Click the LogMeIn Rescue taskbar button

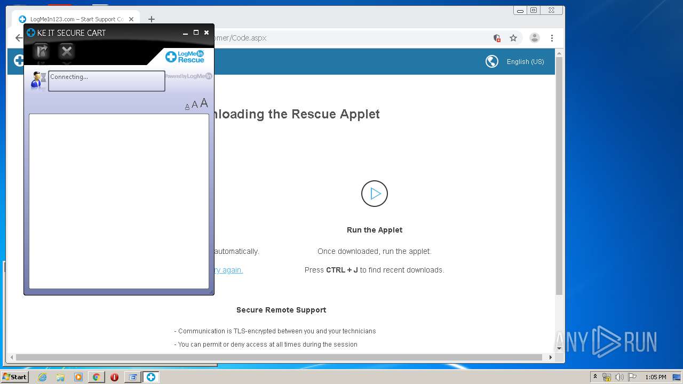[151, 377]
